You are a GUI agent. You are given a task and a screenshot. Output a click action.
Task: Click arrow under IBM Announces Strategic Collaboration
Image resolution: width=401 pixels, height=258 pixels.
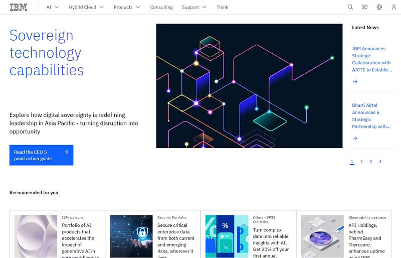point(355,81)
